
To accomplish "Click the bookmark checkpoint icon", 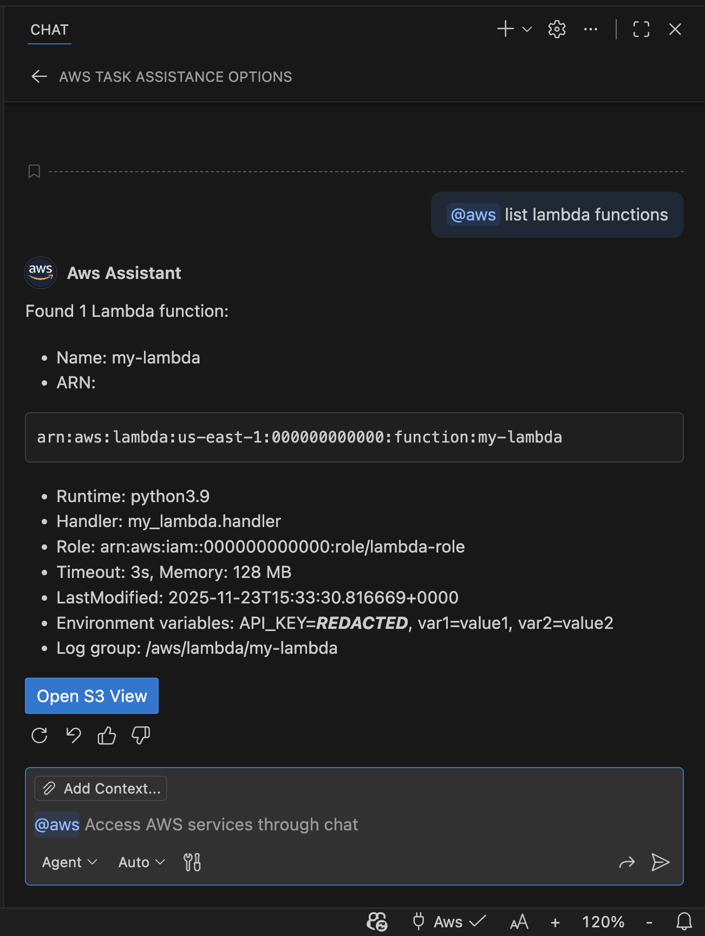I will [34, 172].
